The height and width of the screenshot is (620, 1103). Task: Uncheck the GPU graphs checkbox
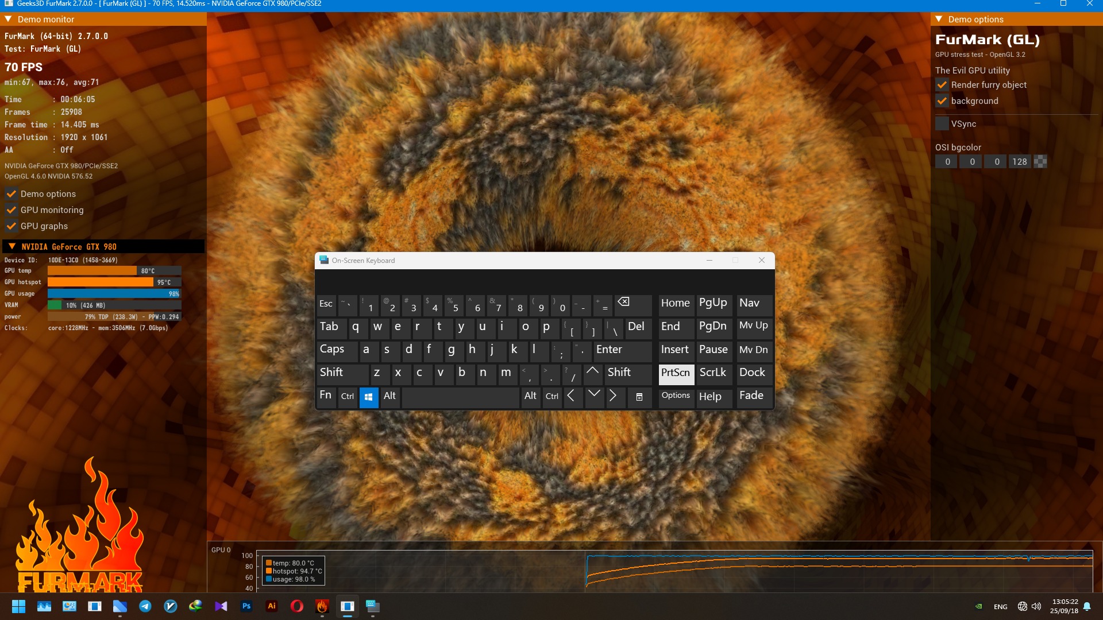click(11, 226)
